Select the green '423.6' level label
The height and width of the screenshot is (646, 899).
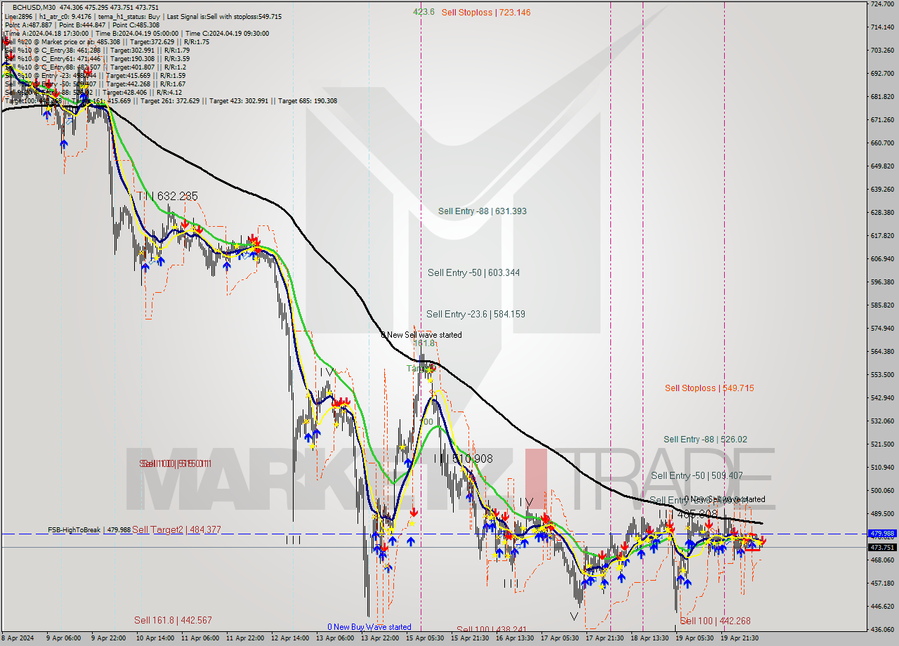click(x=424, y=12)
